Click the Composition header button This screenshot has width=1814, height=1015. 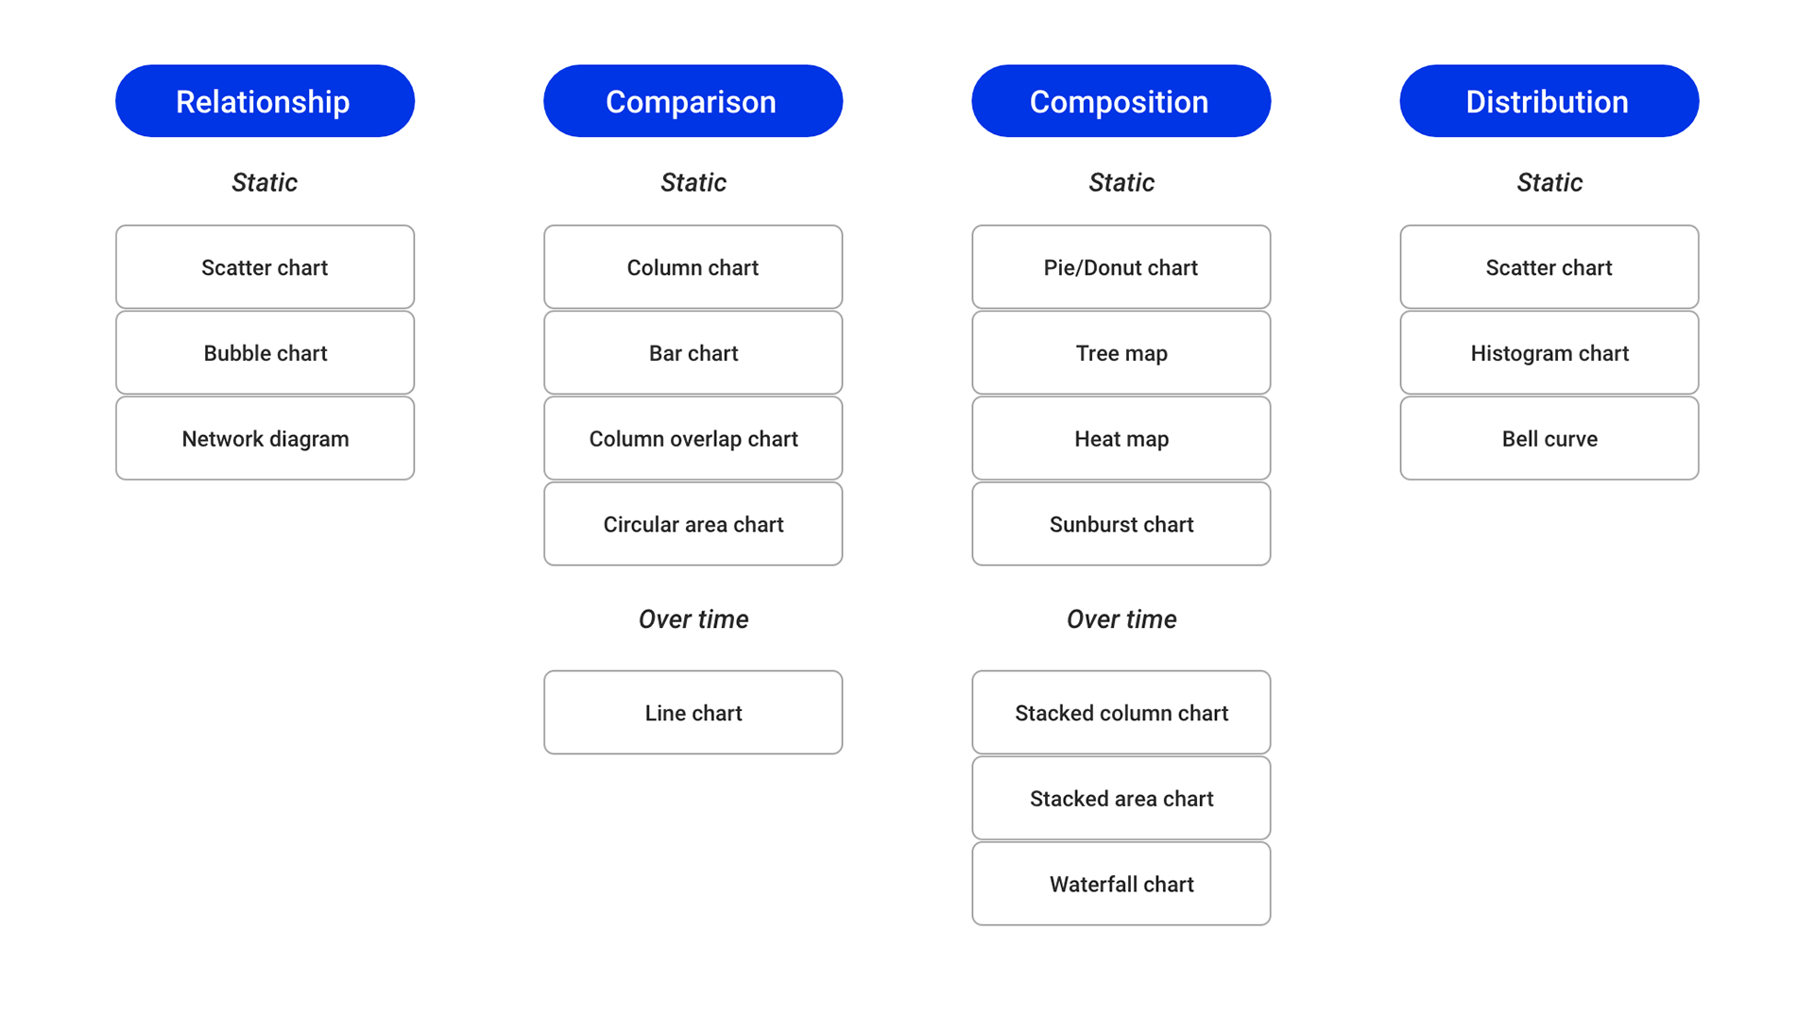tap(1121, 101)
